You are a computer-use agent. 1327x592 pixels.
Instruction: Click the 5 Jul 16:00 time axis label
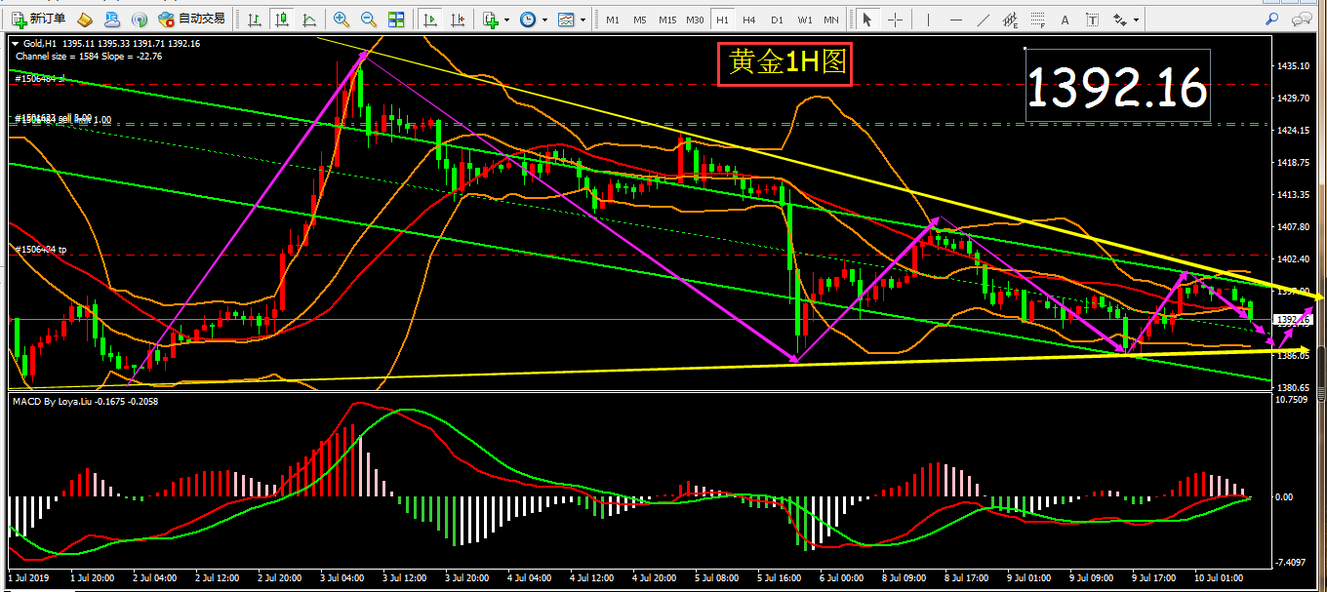click(779, 577)
